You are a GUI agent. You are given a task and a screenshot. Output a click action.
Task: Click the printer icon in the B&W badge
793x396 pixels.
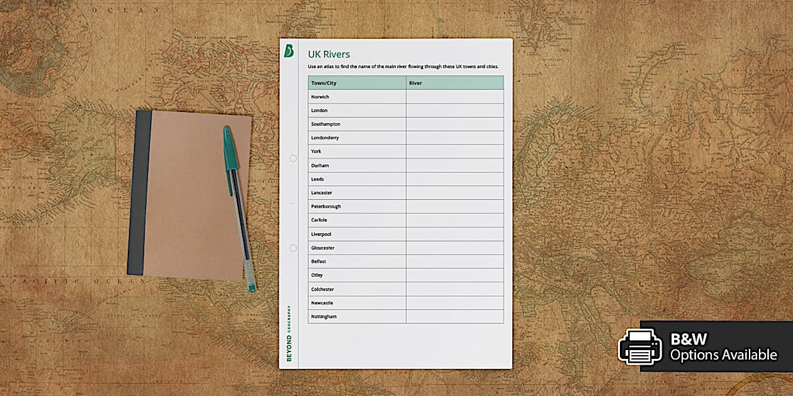coord(640,346)
